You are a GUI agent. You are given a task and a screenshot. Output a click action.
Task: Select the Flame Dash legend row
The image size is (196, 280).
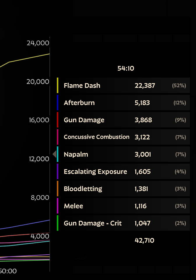point(123,85)
